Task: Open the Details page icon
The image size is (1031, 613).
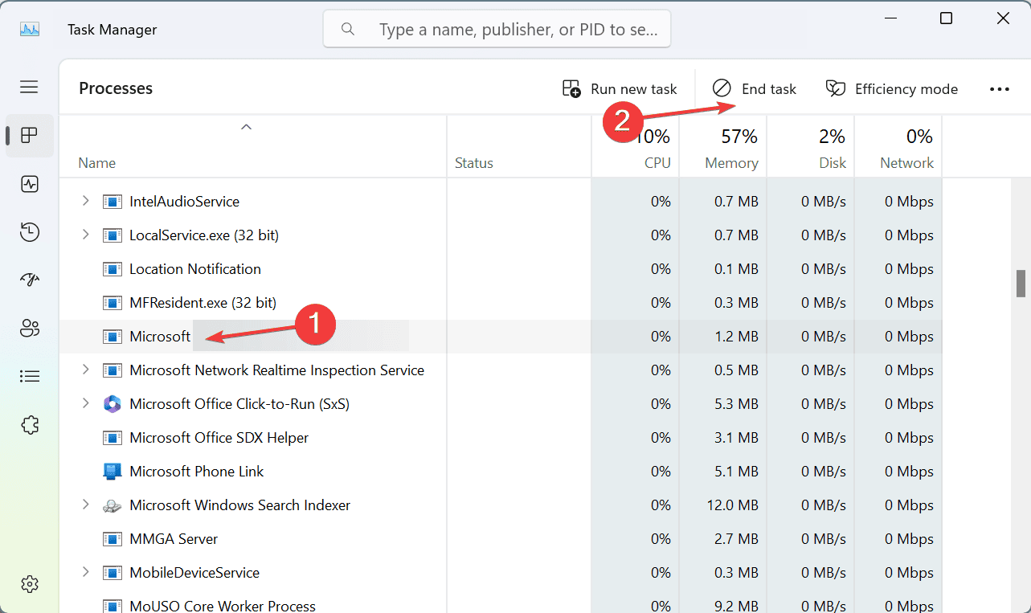Action: [30, 376]
